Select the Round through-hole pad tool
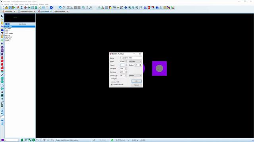The image size is (254, 142). (x=2, y=47)
